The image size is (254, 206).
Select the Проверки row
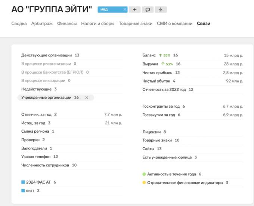click(x=72, y=140)
